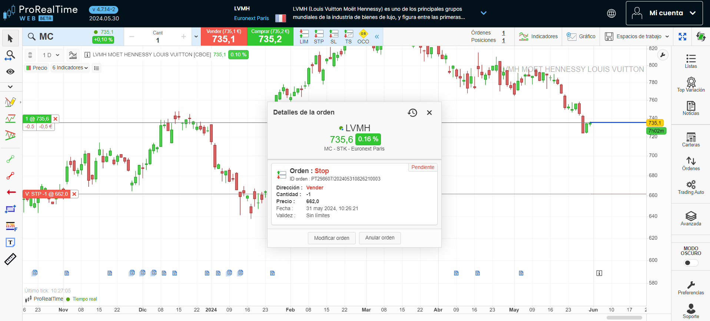This screenshot has height=321, width=710.
Task: Click Modificar orden button
Action: coord(332,238)
